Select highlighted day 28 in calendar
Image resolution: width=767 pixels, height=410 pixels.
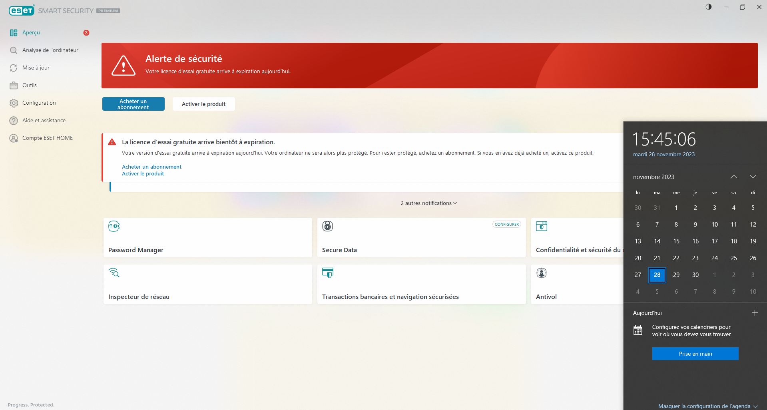click(x=657, y=275)
